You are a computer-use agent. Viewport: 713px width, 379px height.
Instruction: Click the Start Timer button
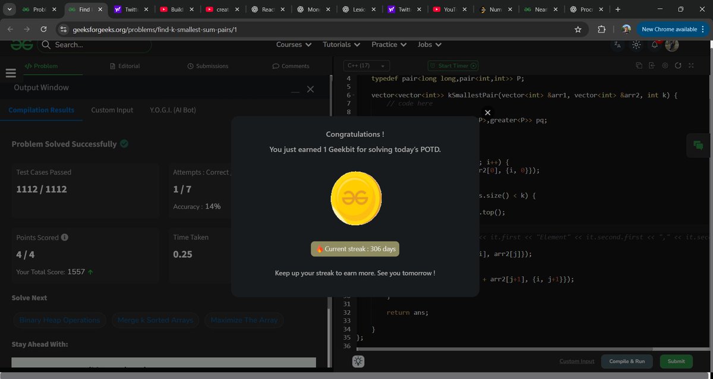click(453, 66)
